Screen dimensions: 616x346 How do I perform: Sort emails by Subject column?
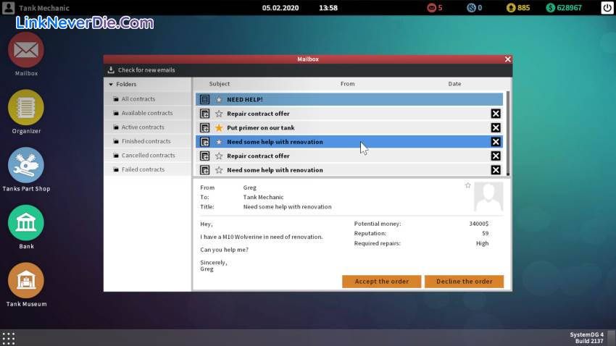click(219, 84)
